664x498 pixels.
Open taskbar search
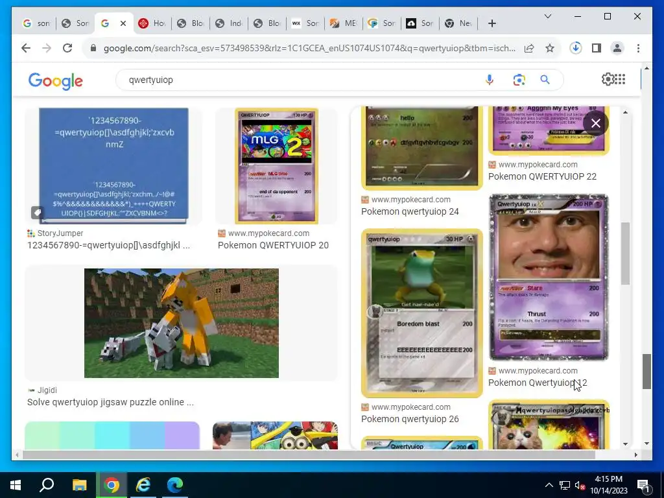(x=47, y=485)
